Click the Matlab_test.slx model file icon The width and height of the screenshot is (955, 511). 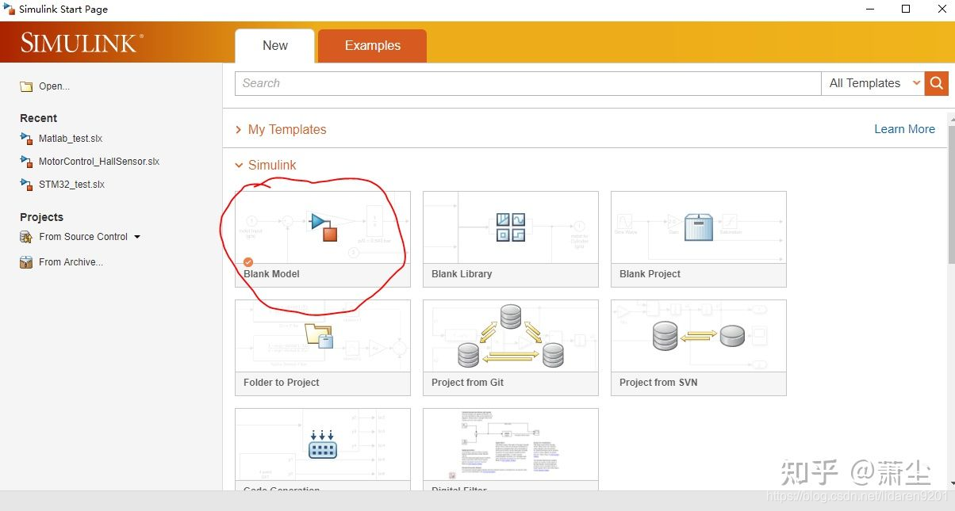point(26,139)
